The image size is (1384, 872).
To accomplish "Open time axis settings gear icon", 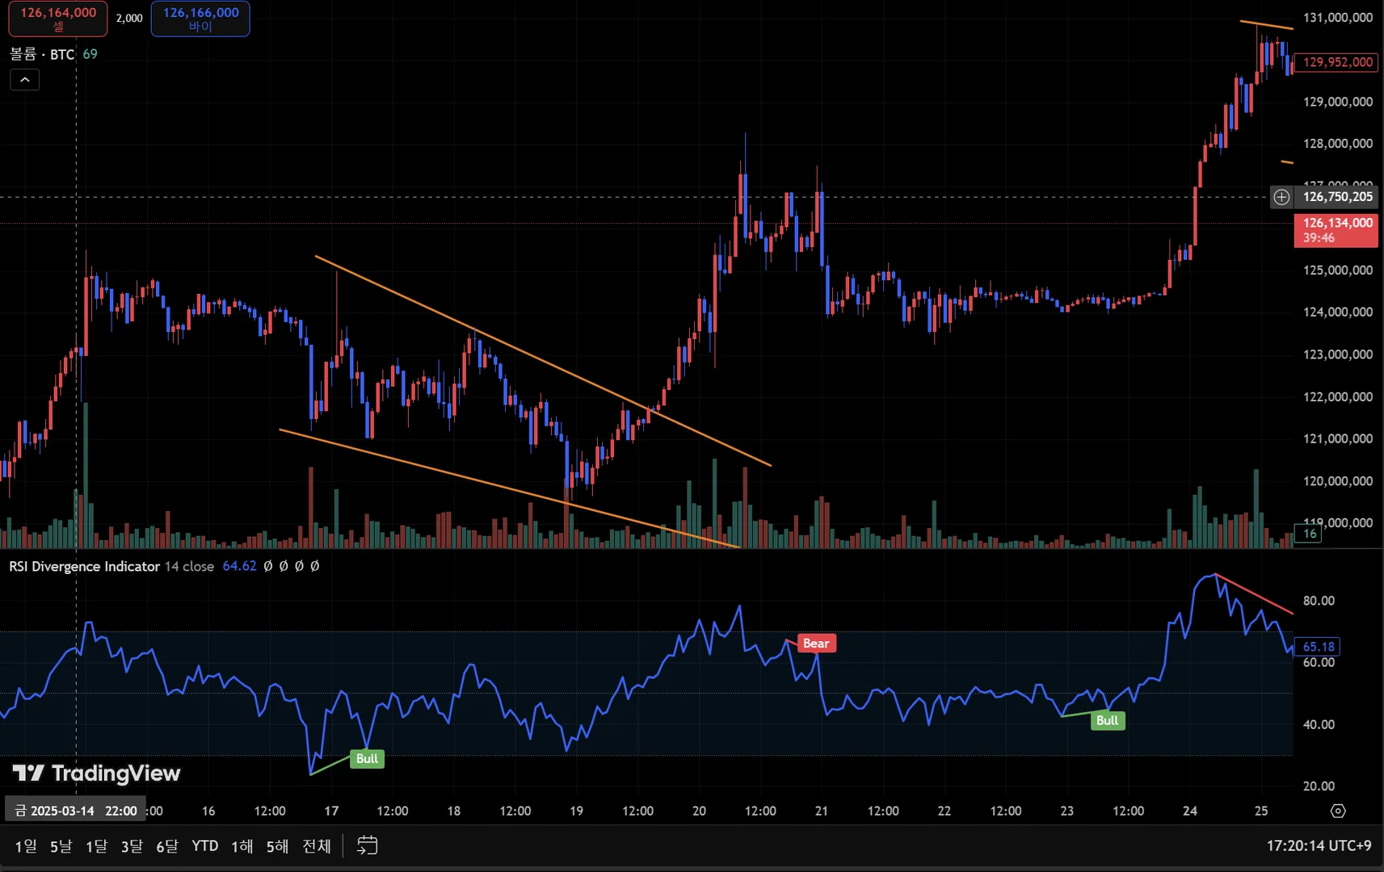I will tap(1338, 811).
